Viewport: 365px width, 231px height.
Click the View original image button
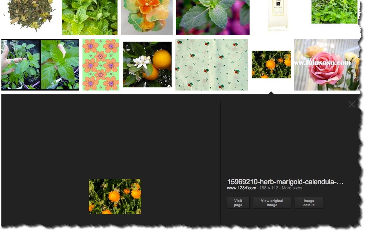pyautogui.click(x=272, y=203)
